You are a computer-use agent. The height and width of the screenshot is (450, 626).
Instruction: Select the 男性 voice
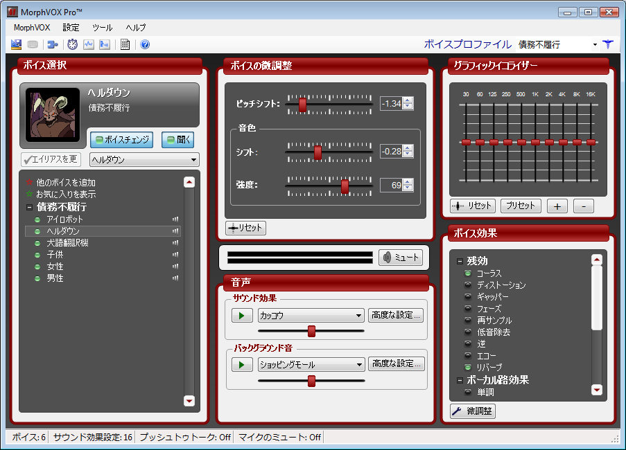[x=55, y=278]
